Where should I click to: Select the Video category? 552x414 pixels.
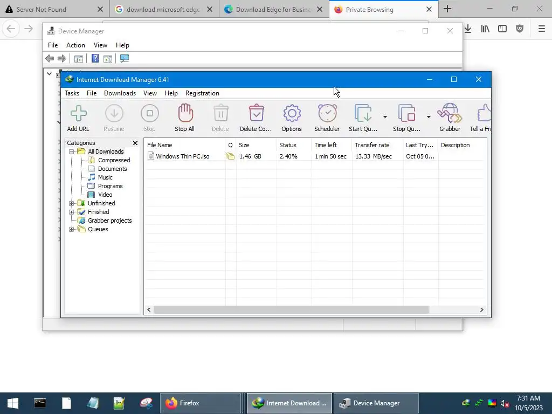105,195
